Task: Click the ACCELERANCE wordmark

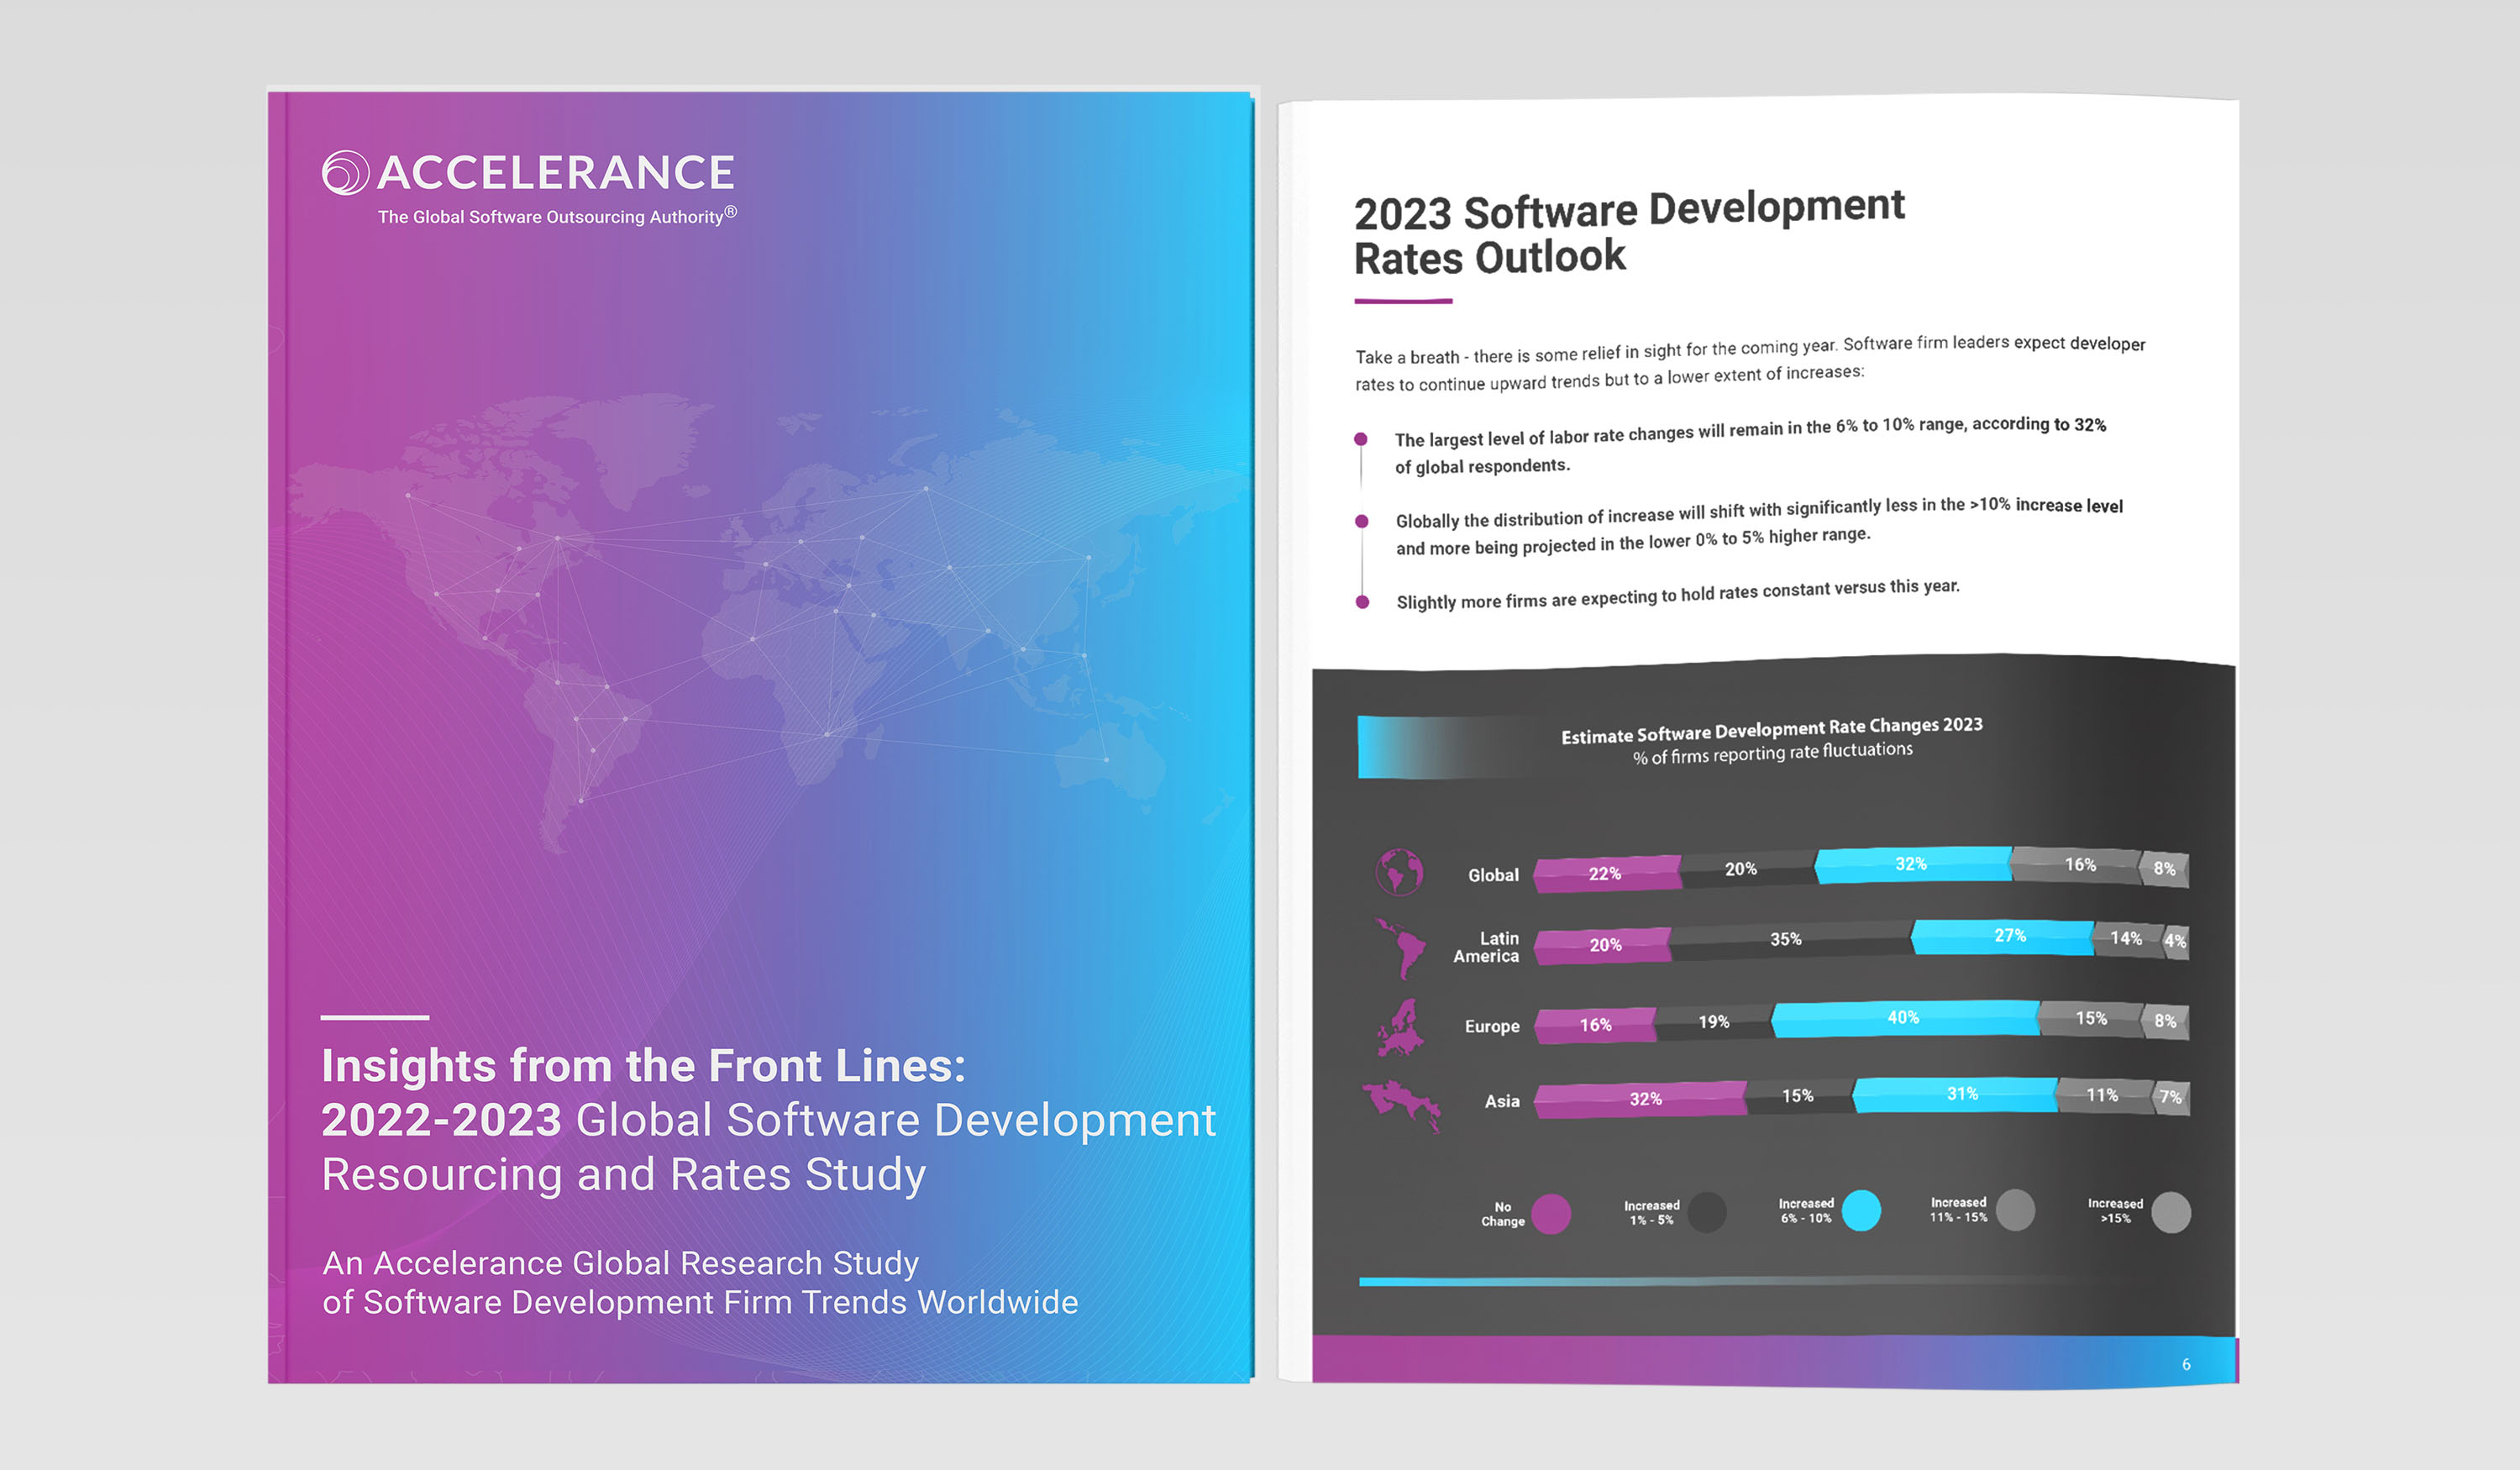Action: coord(556,172)
